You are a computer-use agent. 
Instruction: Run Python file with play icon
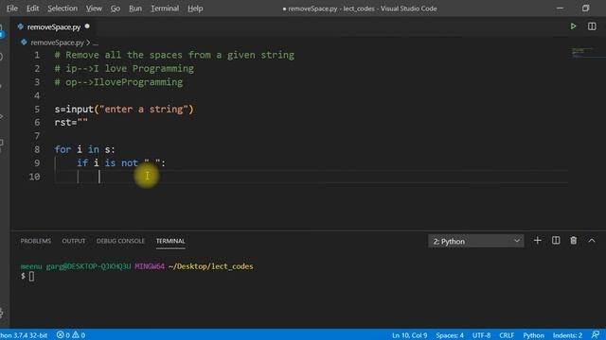pyautogui.click(x=573, y=26)
